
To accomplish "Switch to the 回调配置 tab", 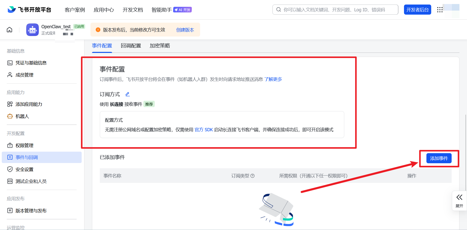I will coord(131,46).
